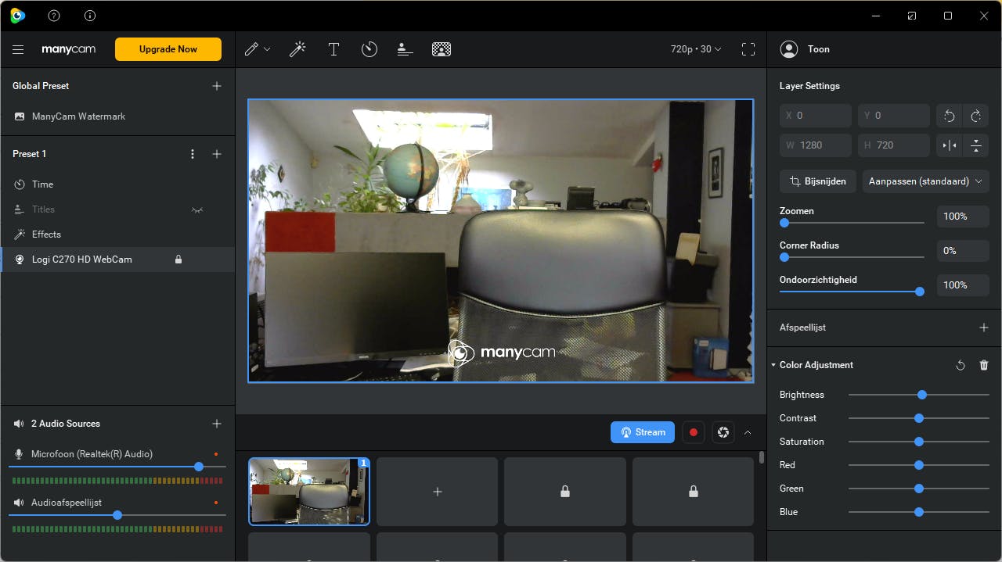Toggle the Microfoon orange indicator dot
Viewport: 1002px width, 562px height.
tap(216, 454)
